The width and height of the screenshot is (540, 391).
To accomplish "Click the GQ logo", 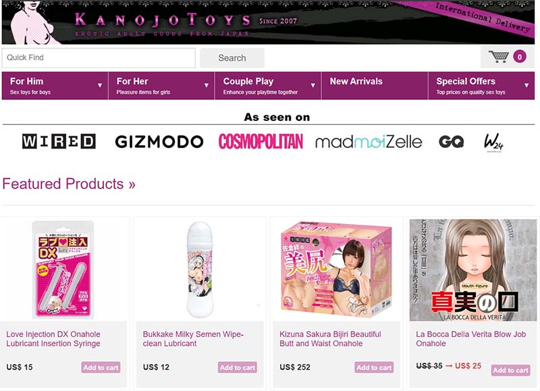I will coord(451,142).
